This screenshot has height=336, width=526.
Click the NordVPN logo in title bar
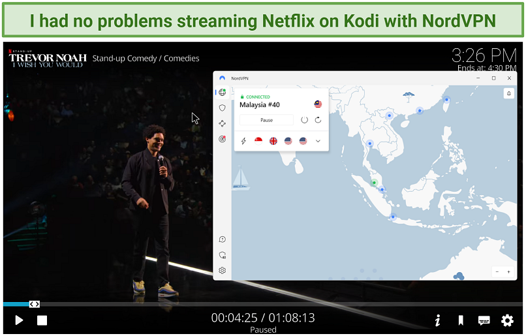[222, 78]
